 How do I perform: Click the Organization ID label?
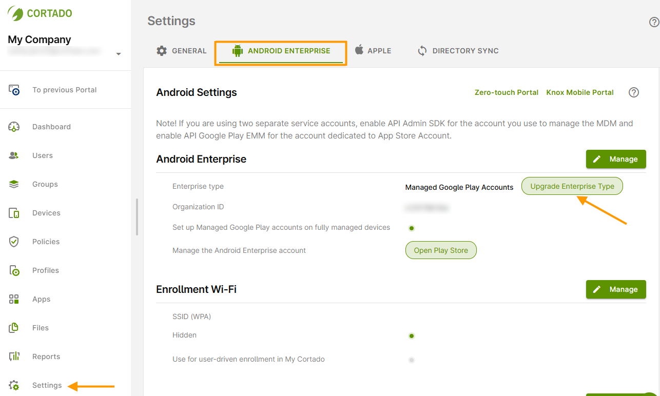coord(198,207)
